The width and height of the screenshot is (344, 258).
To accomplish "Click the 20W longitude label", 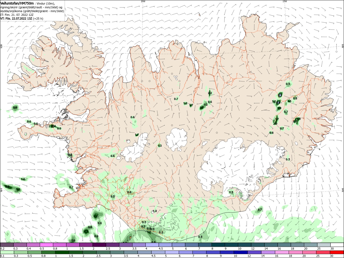I will coord(143,1).
